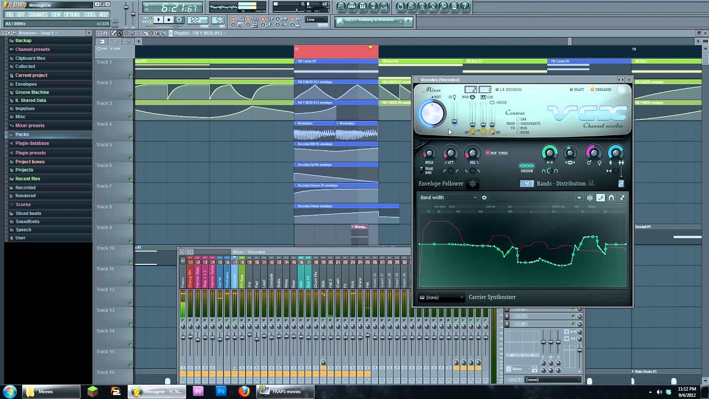Click snowflake freeze beside Envelope Follower
709x399 pixels.
472,183
